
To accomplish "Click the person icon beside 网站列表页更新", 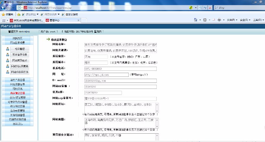I will (8, 66).
